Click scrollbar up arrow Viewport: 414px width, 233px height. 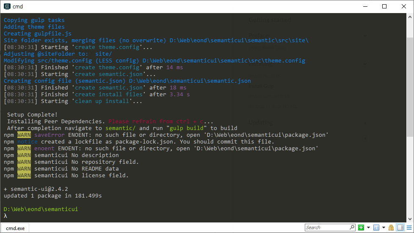coord(410,17)
